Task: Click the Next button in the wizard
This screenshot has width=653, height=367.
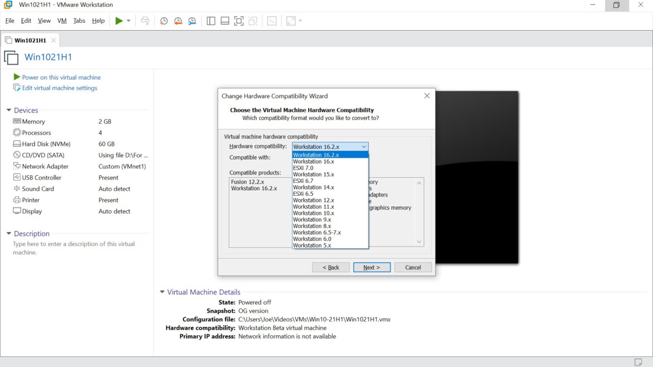Action: 371,267
